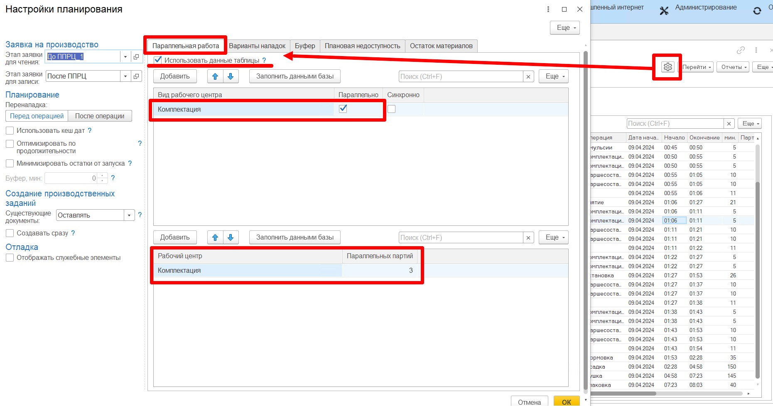Click the gear settings icon

pos(667,67)
